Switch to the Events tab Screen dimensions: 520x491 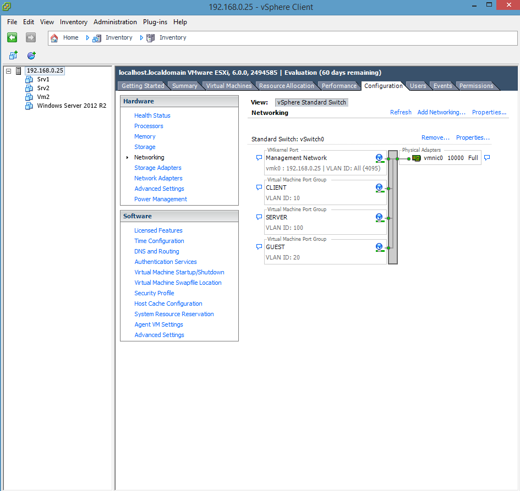(443, 86)
